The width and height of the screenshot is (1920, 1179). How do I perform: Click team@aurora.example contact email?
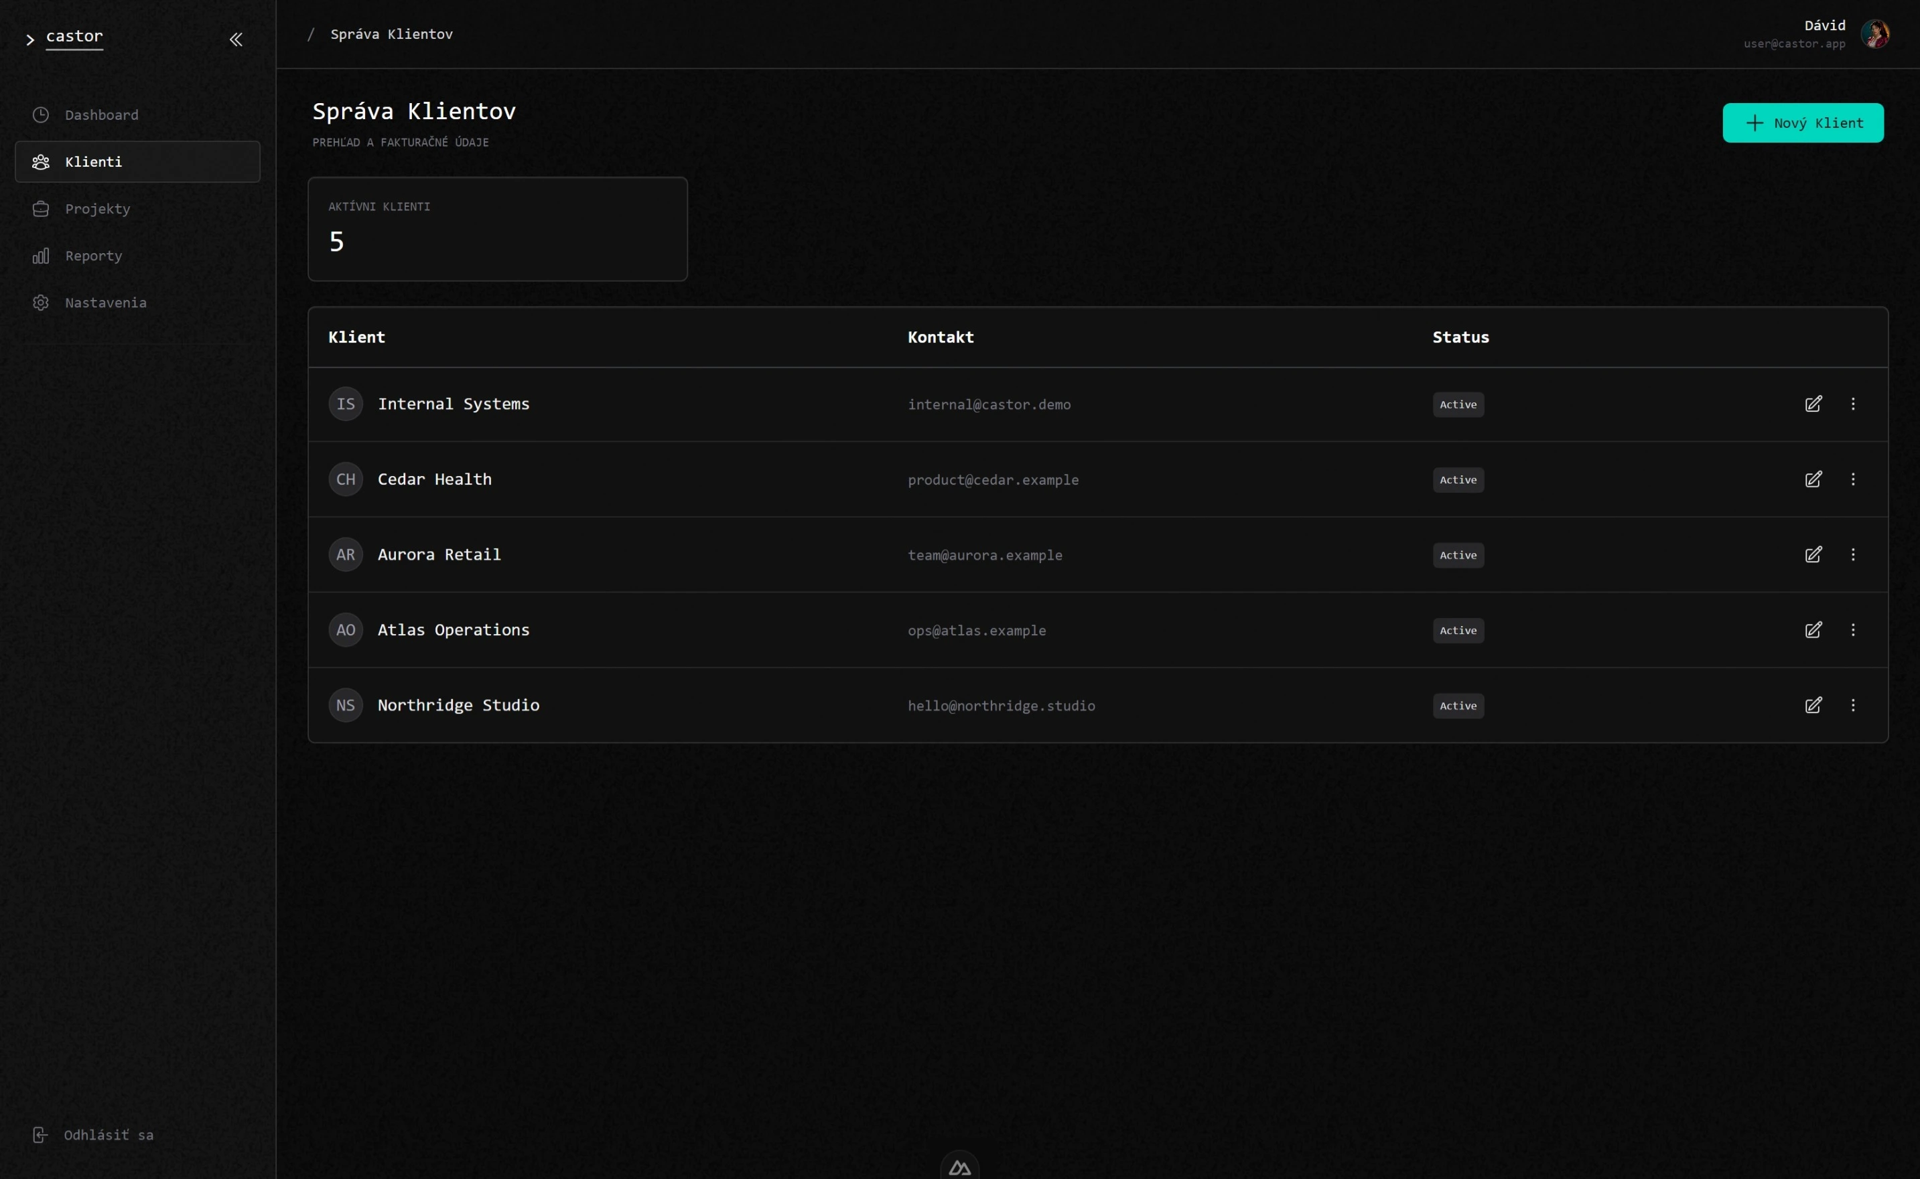985,555
